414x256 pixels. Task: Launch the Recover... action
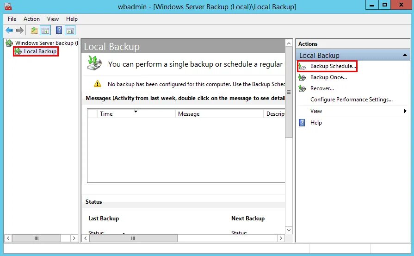[x=322, y=88]
